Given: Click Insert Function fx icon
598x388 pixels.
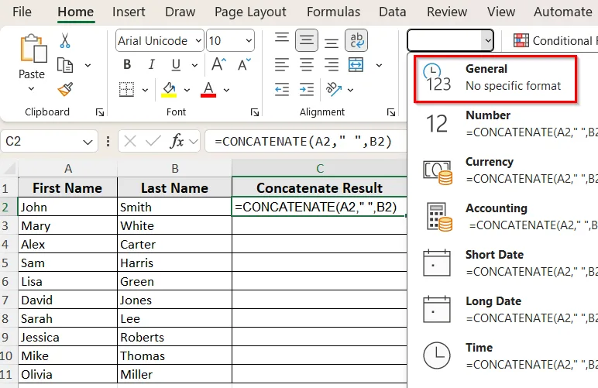Looking at the screenshot, I should (x=177, y=142).
